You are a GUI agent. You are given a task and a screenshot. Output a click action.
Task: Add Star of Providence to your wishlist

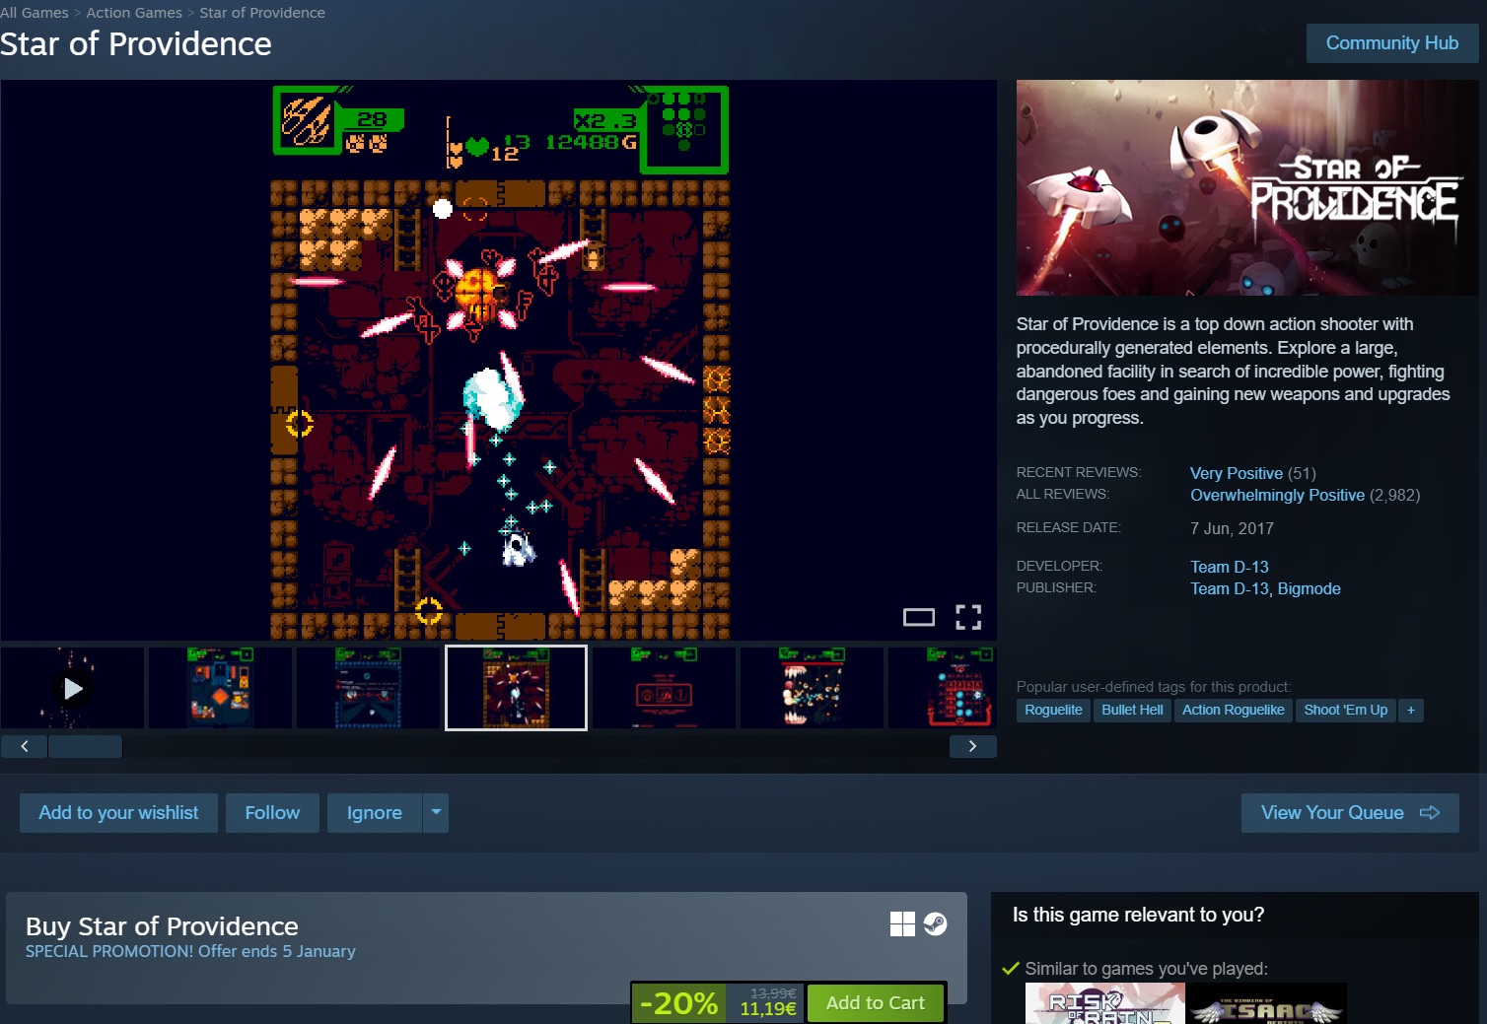point(118,813)
